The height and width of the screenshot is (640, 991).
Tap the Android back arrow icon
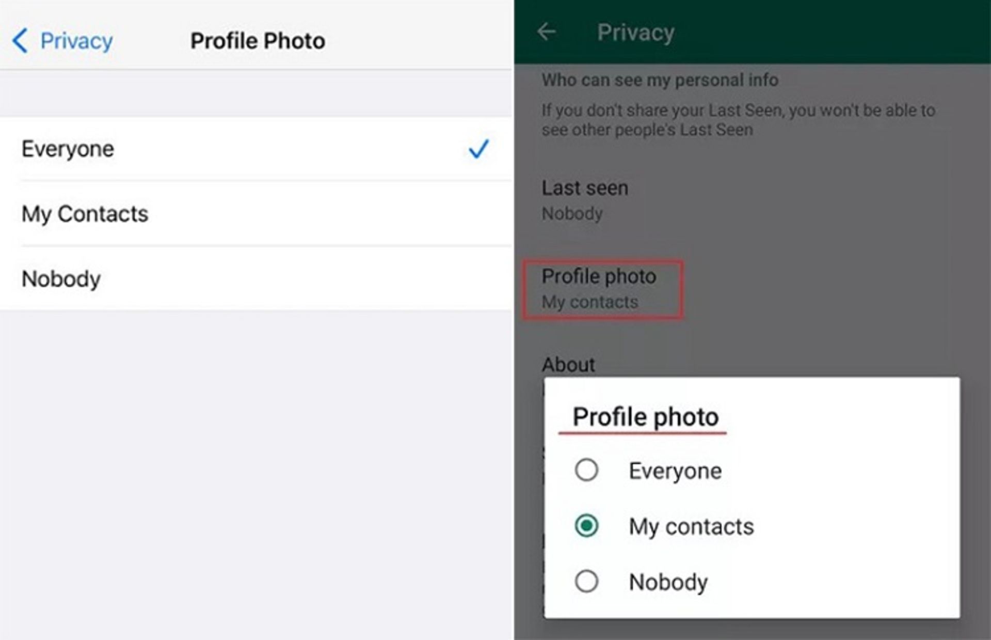tap(547, 32)
